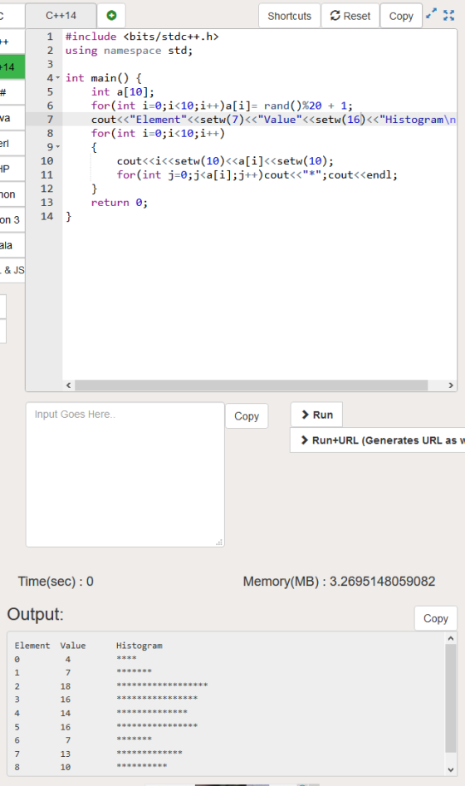Reset the editor code
Viewport: 465px width, 786px height.
click(350, 16)
